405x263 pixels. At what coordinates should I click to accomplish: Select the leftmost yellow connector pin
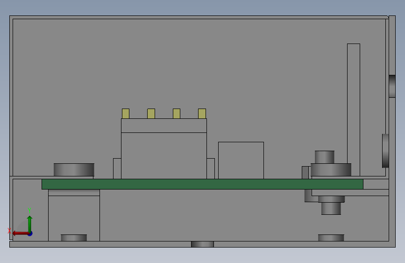[x=126, y=114]
